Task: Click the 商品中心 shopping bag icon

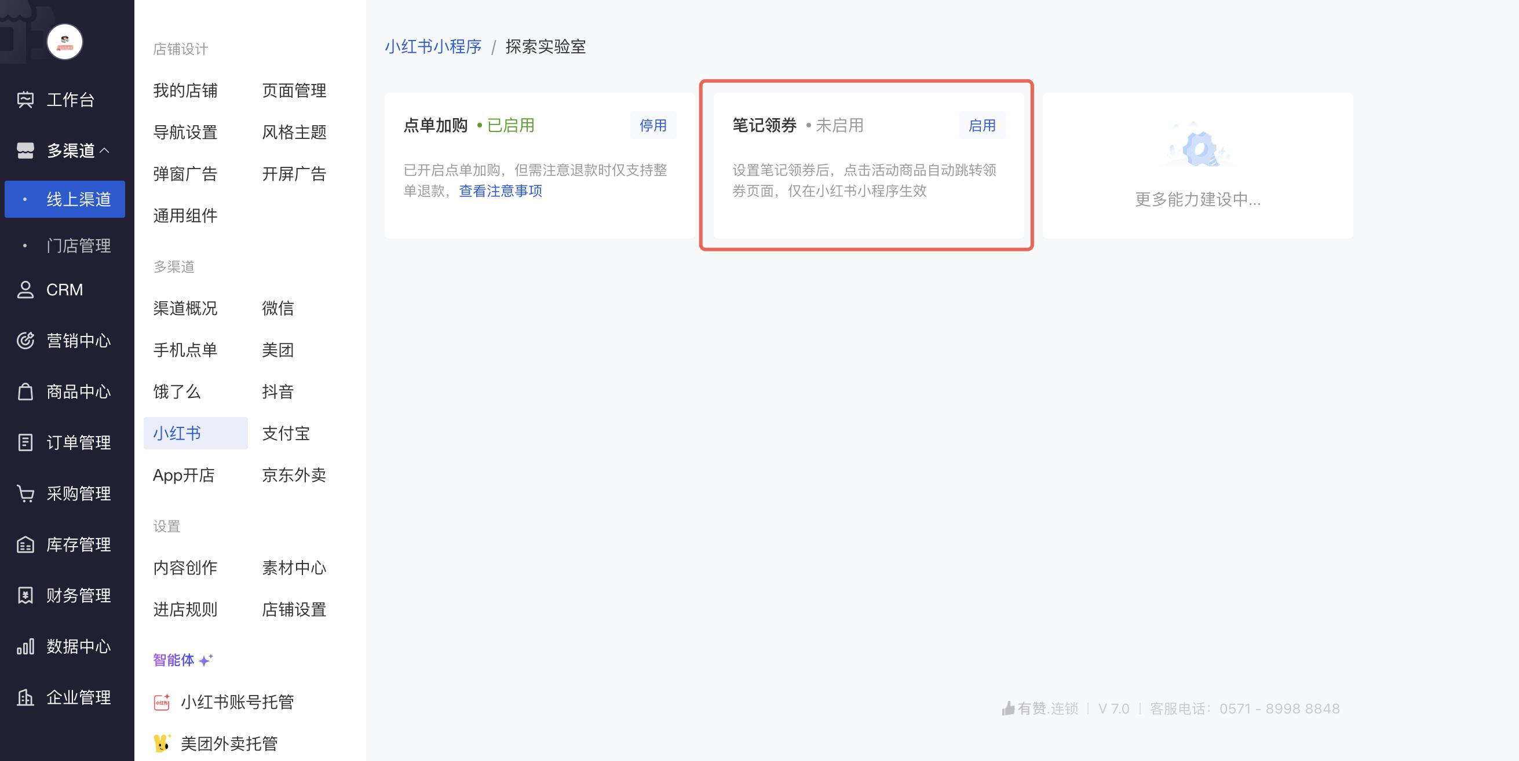Action: coord(25,392)
